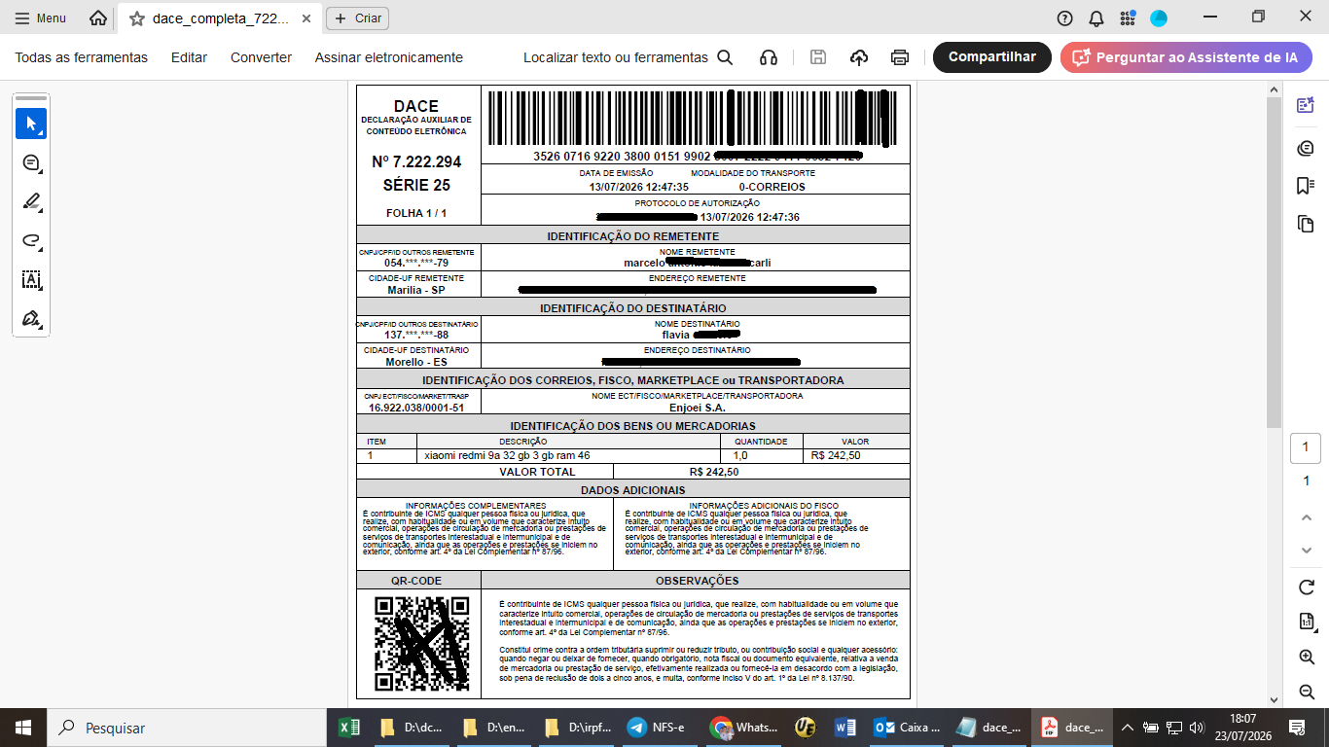Pick the highlighter pen tool
Screen dimensions: 1329x747
click(x=31, y=201)
